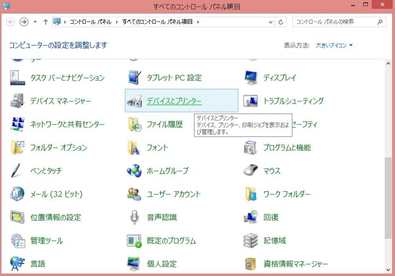Open the ディスプレイ monitor icon
The width and height of the screenshot is (395, 276).
click(251, 78)
